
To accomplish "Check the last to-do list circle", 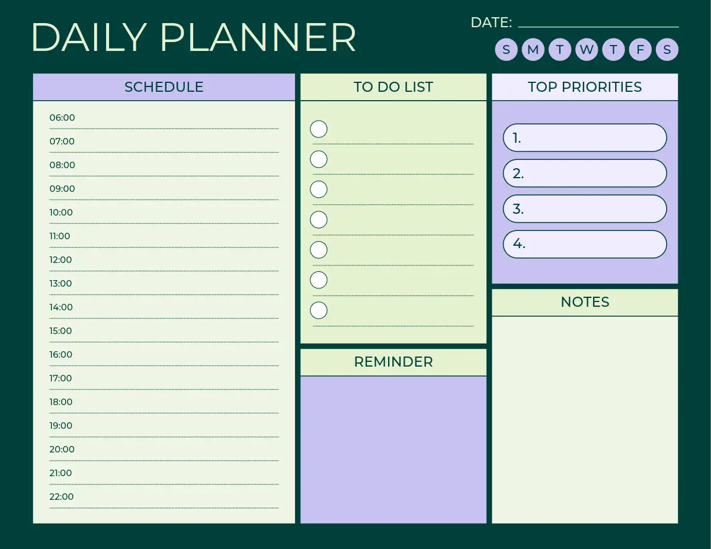I will click(x=319, y=310).
